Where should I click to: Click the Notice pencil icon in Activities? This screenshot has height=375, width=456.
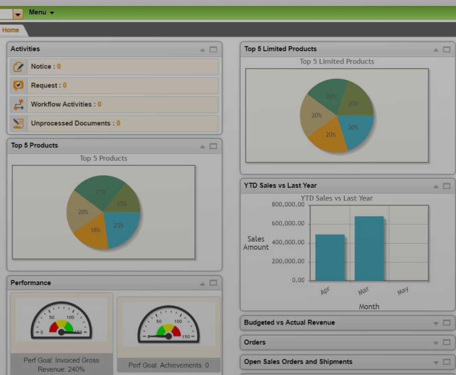click(18, 66)
